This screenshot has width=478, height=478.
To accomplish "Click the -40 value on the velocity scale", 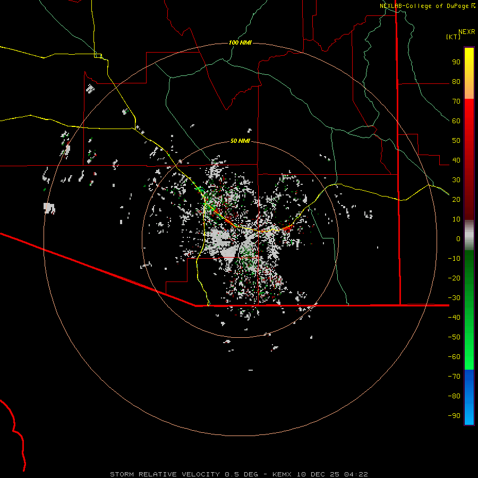I will (454, 318).
